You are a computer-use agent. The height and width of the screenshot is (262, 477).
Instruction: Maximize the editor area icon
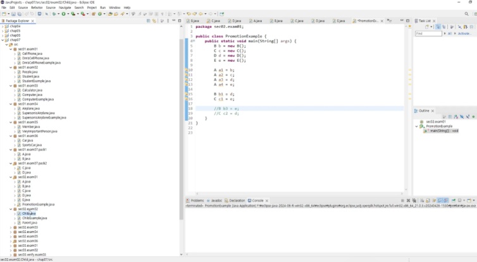(407, 21)
